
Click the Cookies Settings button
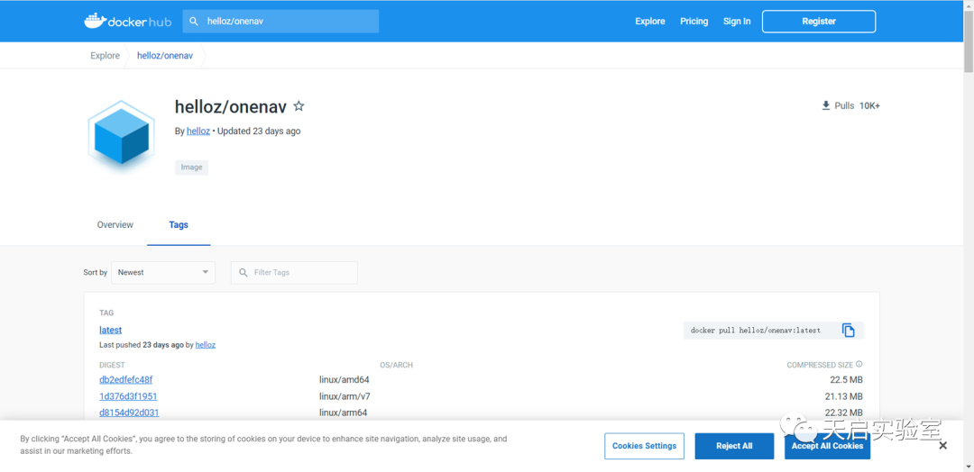point(644,446)
